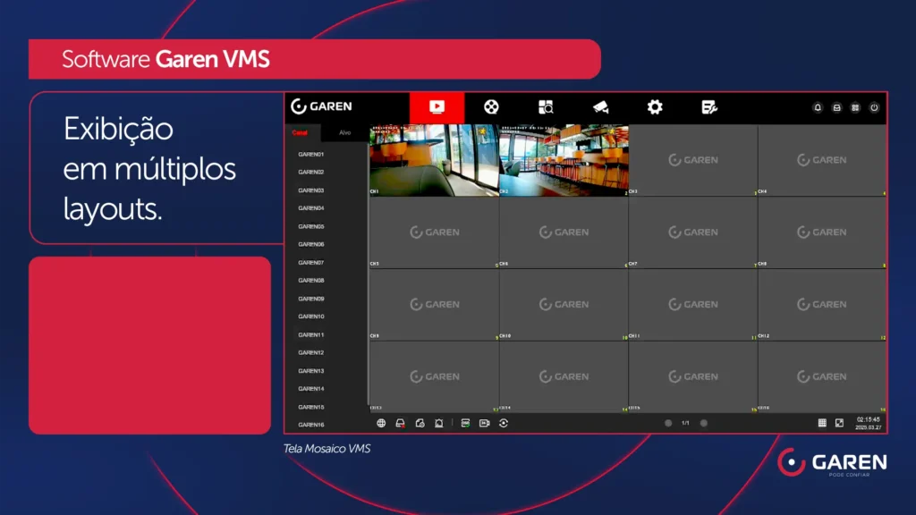
Task: Click the inbox message icon
Action: [836, 107]
